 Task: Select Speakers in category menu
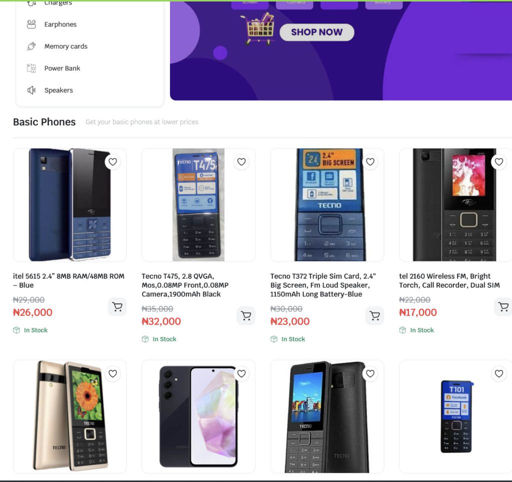(x=58, y=90)
